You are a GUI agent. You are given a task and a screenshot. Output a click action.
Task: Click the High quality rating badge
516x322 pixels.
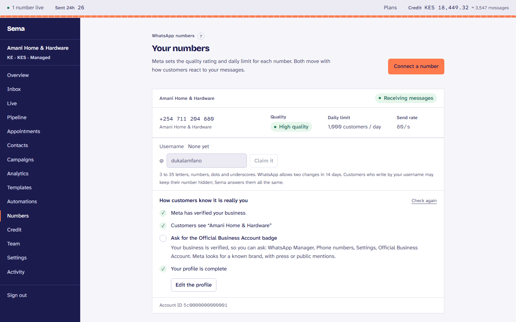[x=291, y=127]
